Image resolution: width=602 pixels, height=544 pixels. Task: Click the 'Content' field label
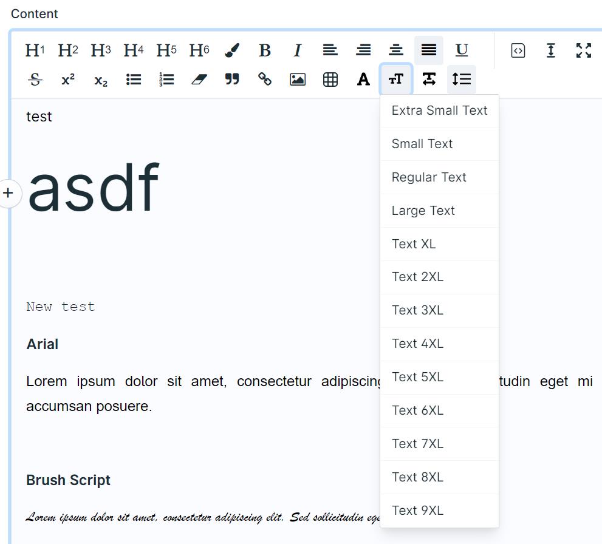click(34, 14)
